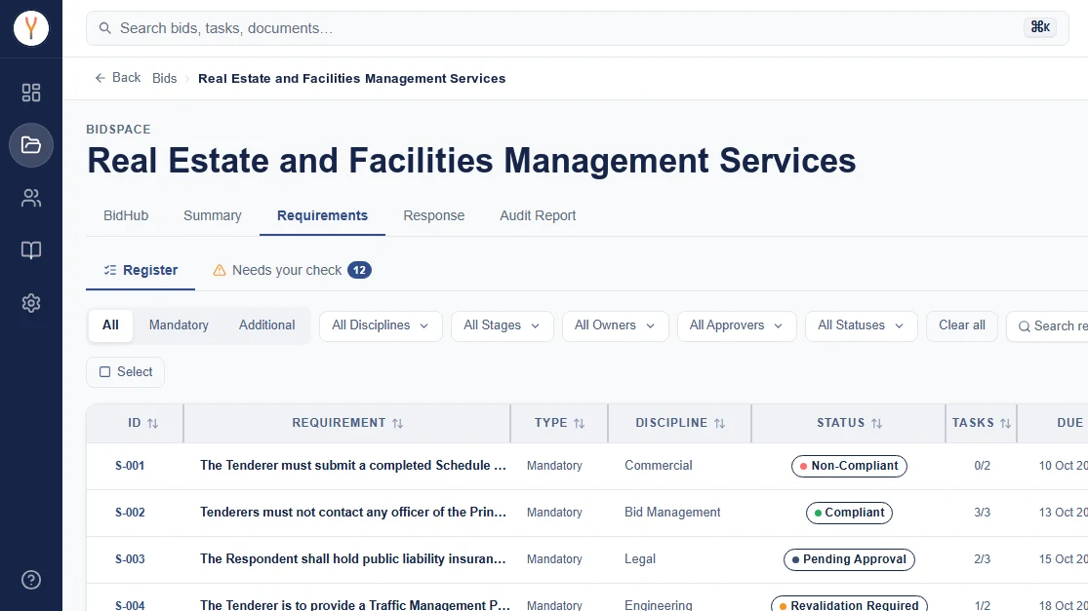The width and height of the screenshot is (1088, 611).
Task: Click the Compliant status badge
Action: click(849, 513)
